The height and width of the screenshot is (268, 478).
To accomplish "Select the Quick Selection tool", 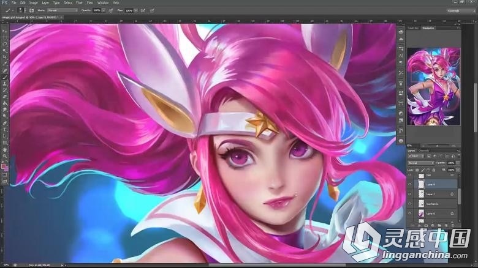I will coord(4,51).
